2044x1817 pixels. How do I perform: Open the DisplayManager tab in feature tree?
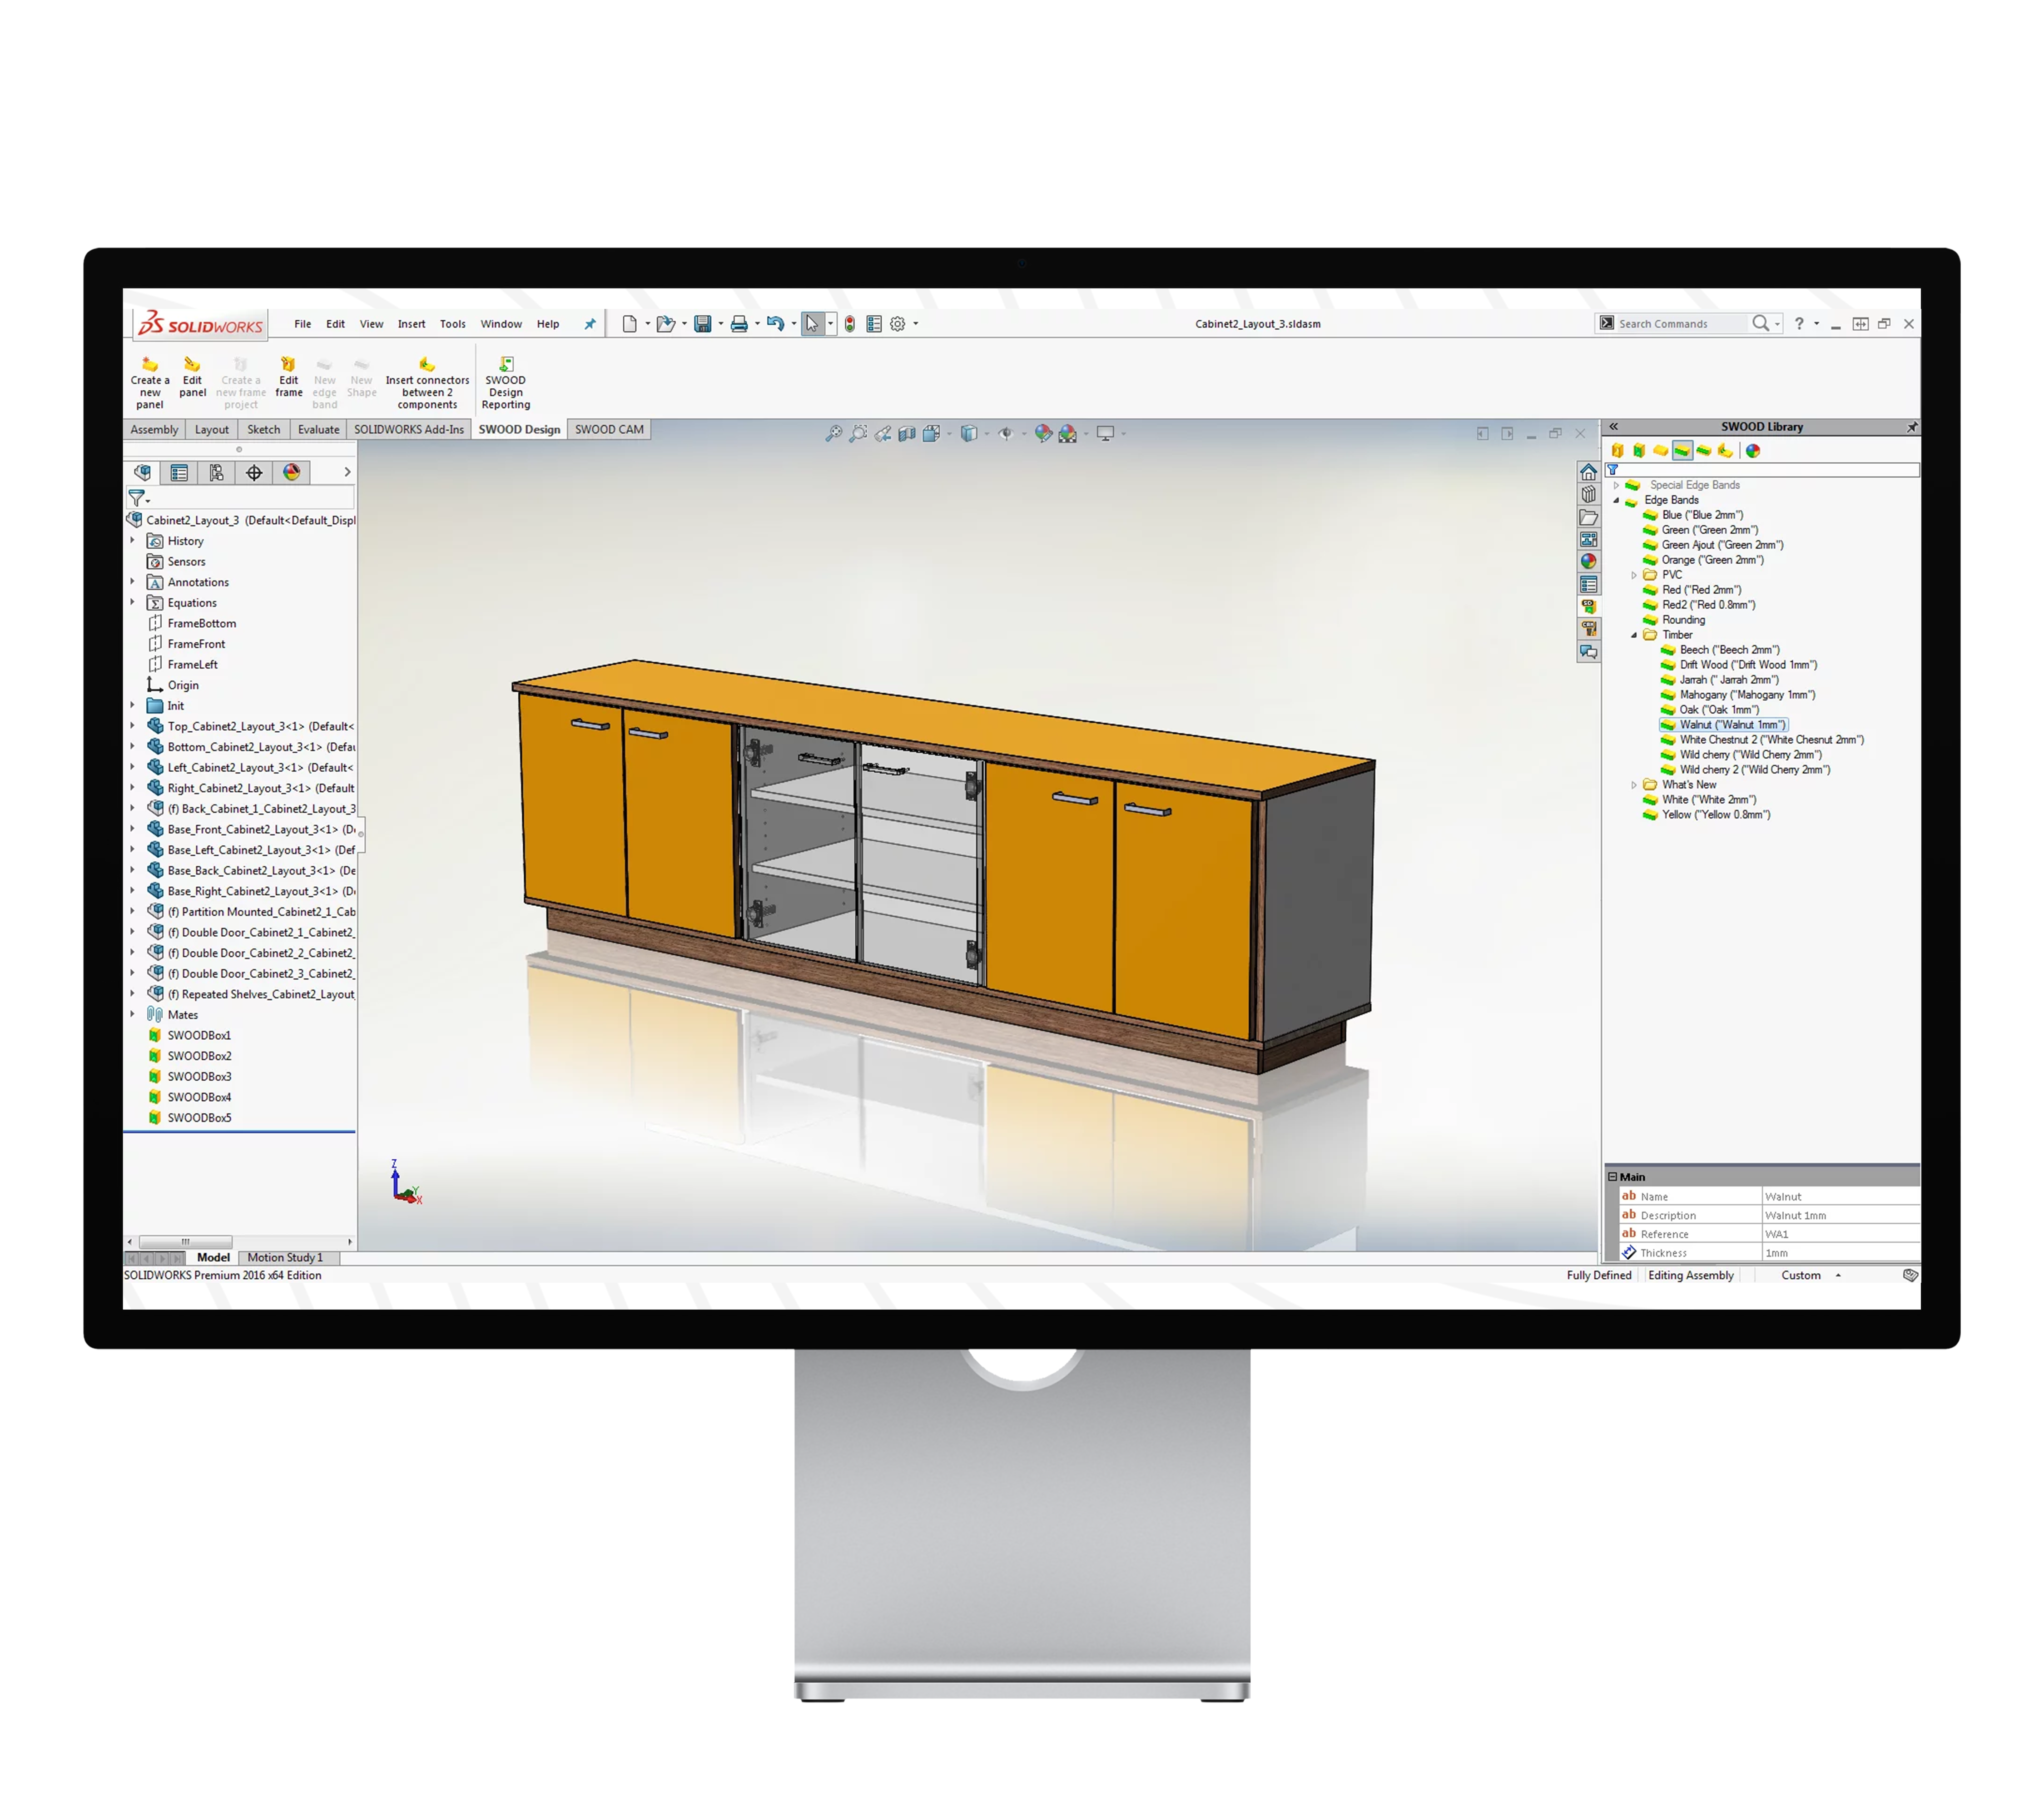click(x=291, y=473)
